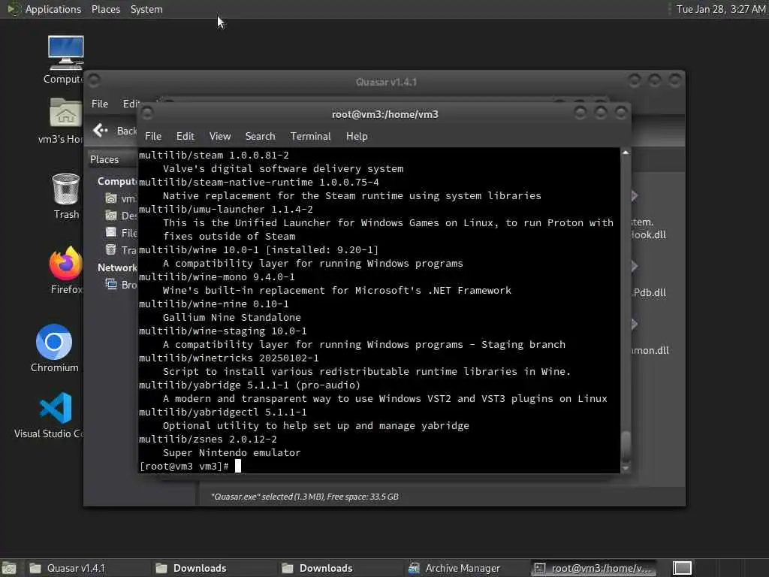This screenshot has width=769, height=577.
Task: Click the 'multilib/steam 1.0.0.81-2' terminal line
Action: (214, 155)
